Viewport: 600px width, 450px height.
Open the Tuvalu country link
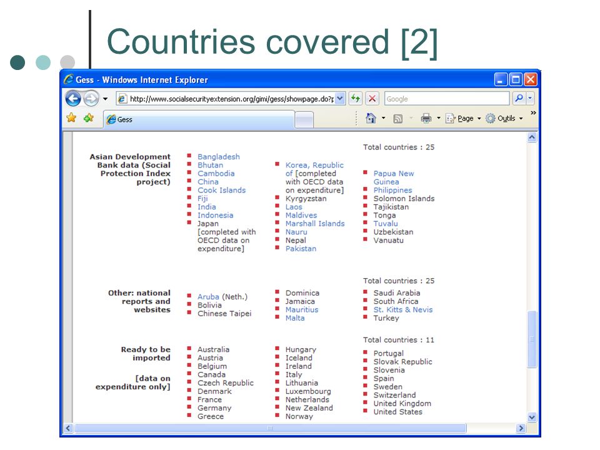point(386,224)
